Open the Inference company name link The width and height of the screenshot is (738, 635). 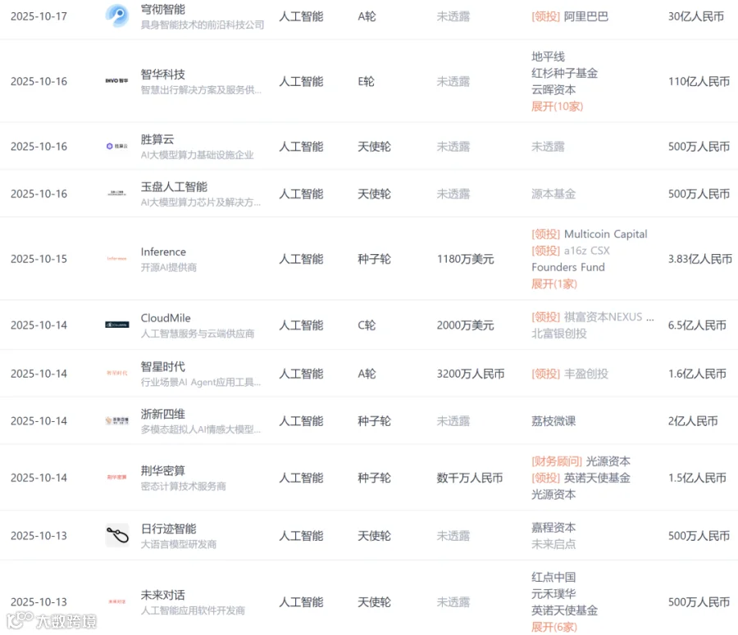tap(163, 252)
